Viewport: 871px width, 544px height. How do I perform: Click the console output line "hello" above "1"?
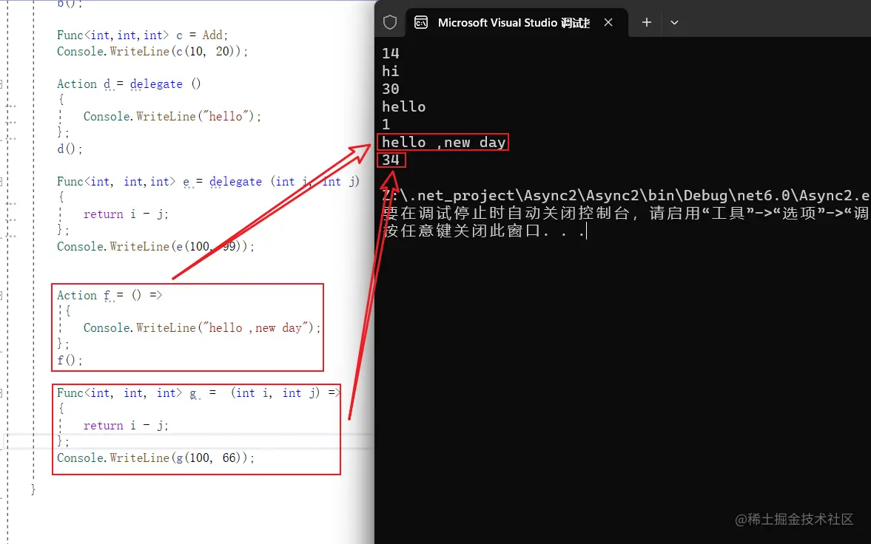click(404, 106)
